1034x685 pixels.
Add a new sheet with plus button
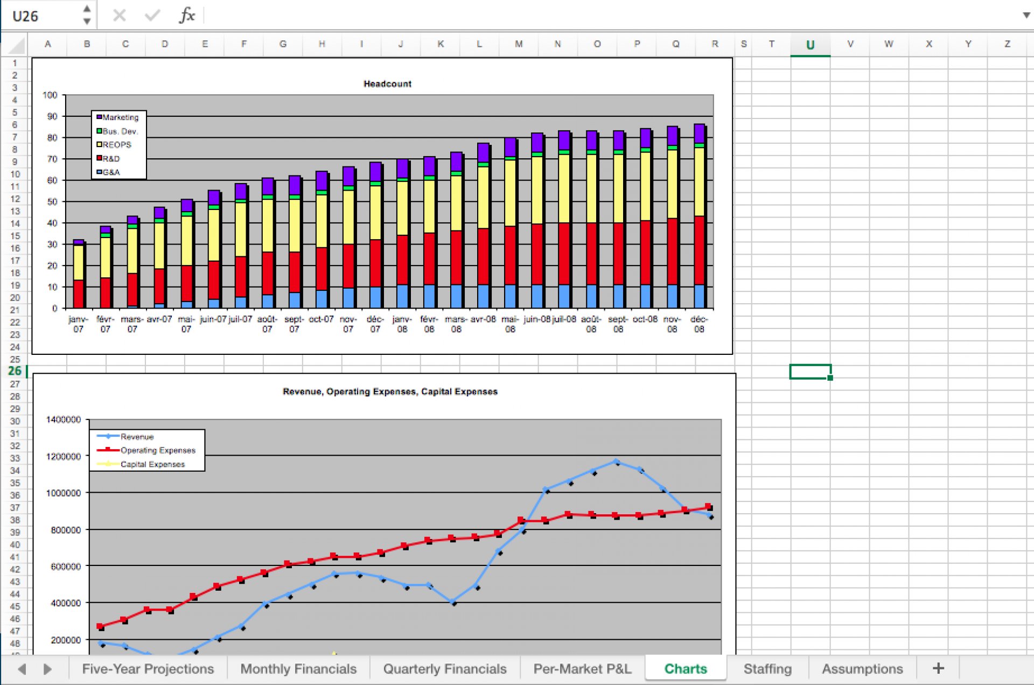(x=939, y=668)
